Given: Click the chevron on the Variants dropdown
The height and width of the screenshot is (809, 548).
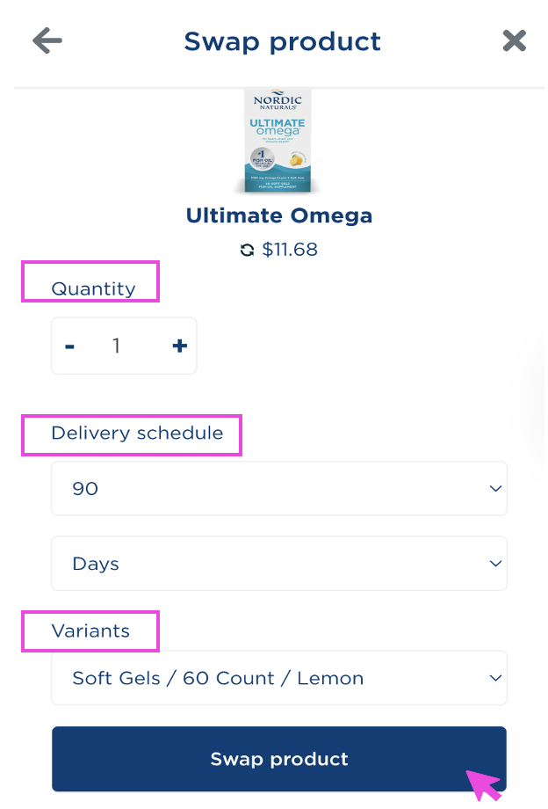Looking at the screenshot, I should (x=495, y=679).
